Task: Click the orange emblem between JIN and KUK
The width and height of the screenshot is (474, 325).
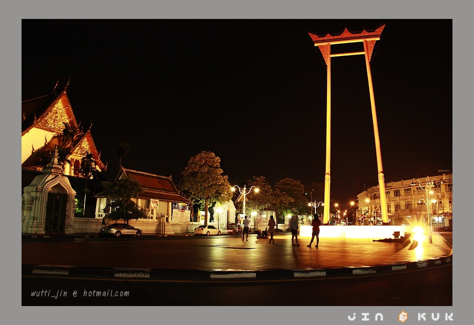Action: coord(403,317)
